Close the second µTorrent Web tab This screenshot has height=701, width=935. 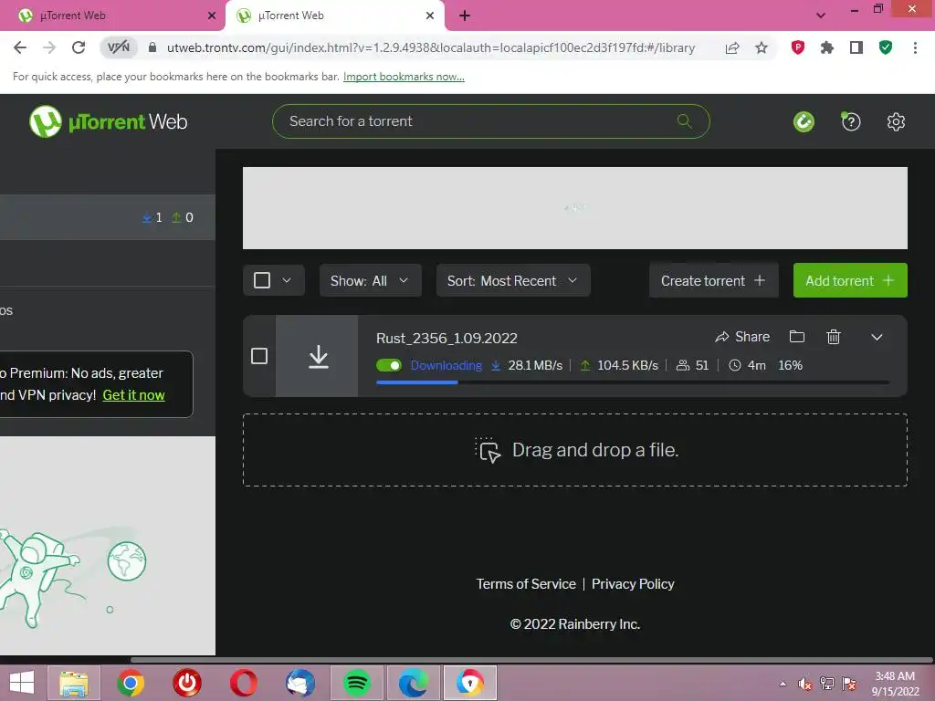click(430, 16)
